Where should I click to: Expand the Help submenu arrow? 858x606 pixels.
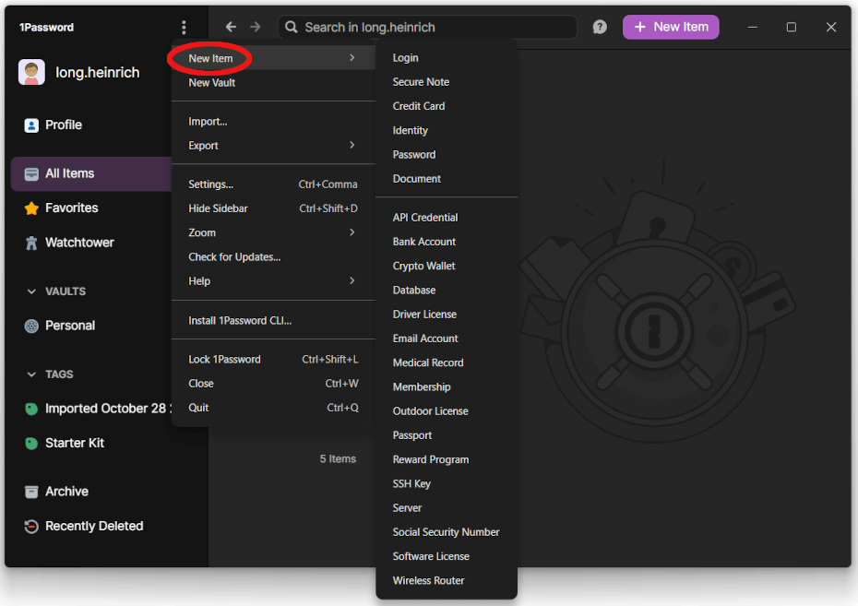click(352, 280)
